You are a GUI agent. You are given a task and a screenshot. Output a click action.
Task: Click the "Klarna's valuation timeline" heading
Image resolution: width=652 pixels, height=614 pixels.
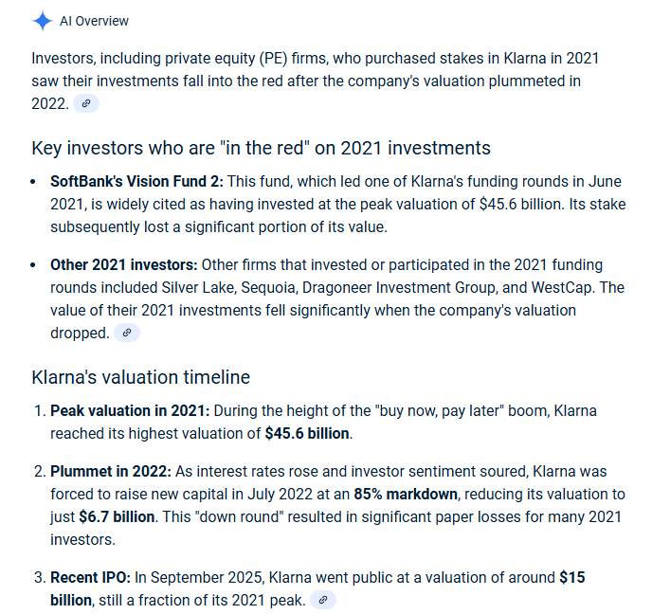(x=140, y=377)
